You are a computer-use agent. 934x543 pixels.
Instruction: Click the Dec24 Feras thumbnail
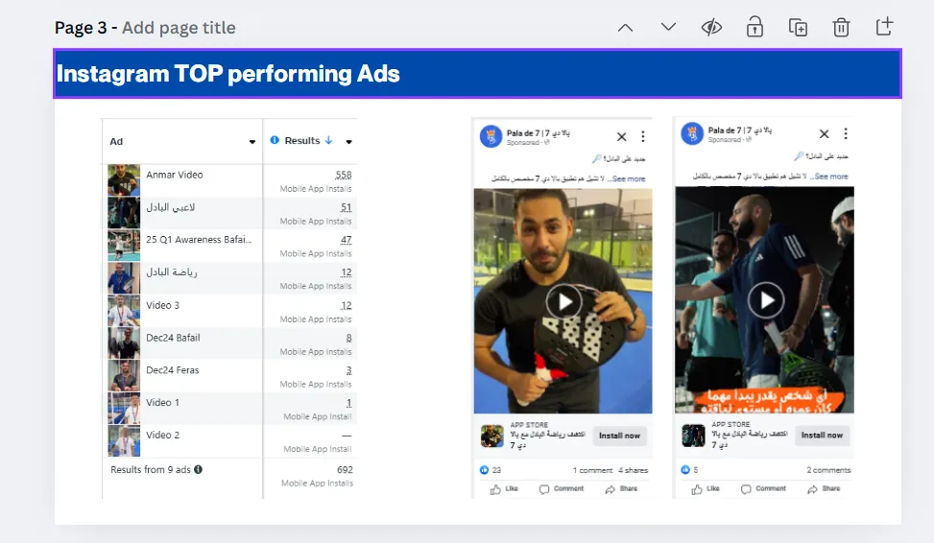point(124,375)
